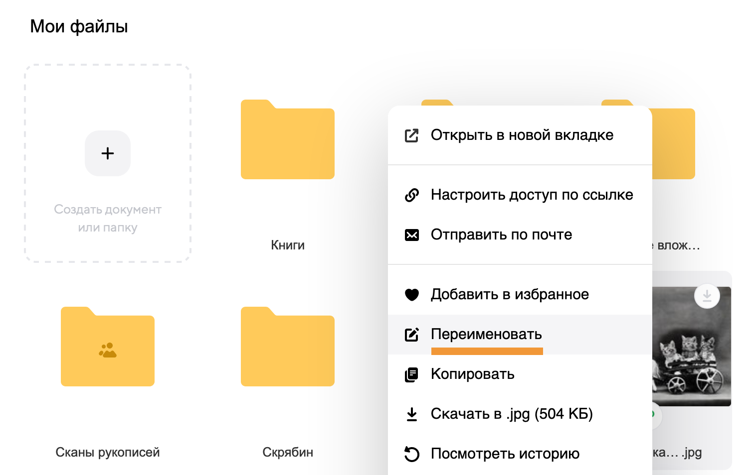Click the pencil rename icon
752x475 pixels.
411,334
